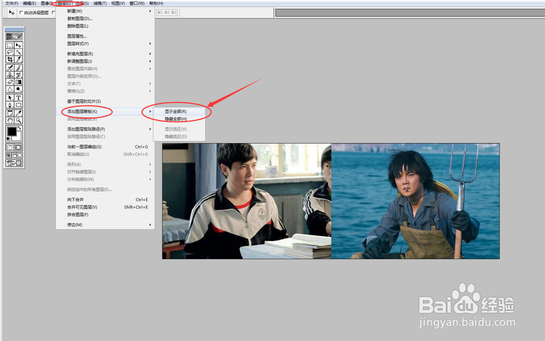Screen dimensions: 545x341
Task: Open background color picker (white swatch)
Action: click(x=18, y=138)
